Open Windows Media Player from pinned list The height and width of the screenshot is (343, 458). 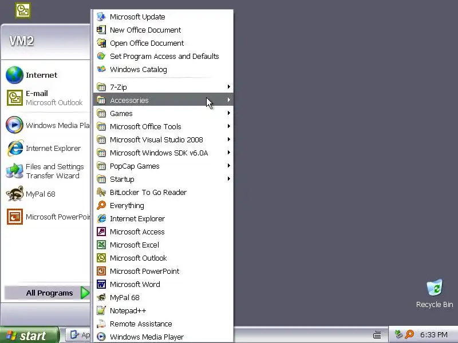pyautogui.click(x=48, y=125)
